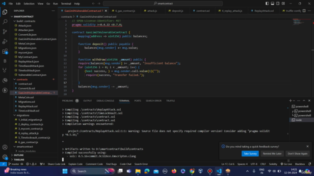This screenshot has height=176, width=314.
Task: Add a new terminal with plus icon
Action: pos(290,101)
